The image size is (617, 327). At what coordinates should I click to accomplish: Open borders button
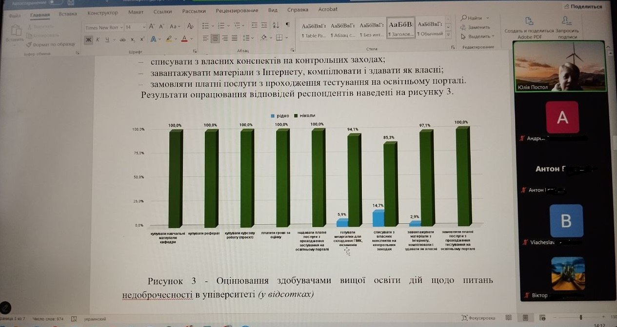[279, 38]
